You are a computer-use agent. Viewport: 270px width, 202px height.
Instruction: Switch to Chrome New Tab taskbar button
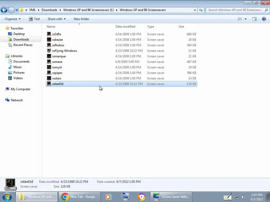[79, 197]
